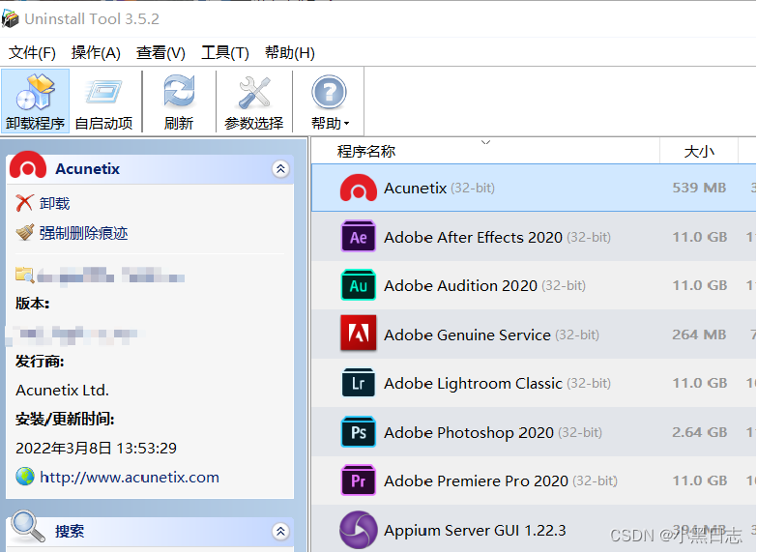
Task: Open the http://www.acunetix.com link
Action: coord(129,478)
